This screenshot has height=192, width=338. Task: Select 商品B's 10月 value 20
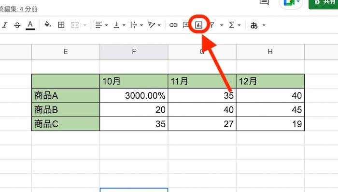tap(134, 110)
